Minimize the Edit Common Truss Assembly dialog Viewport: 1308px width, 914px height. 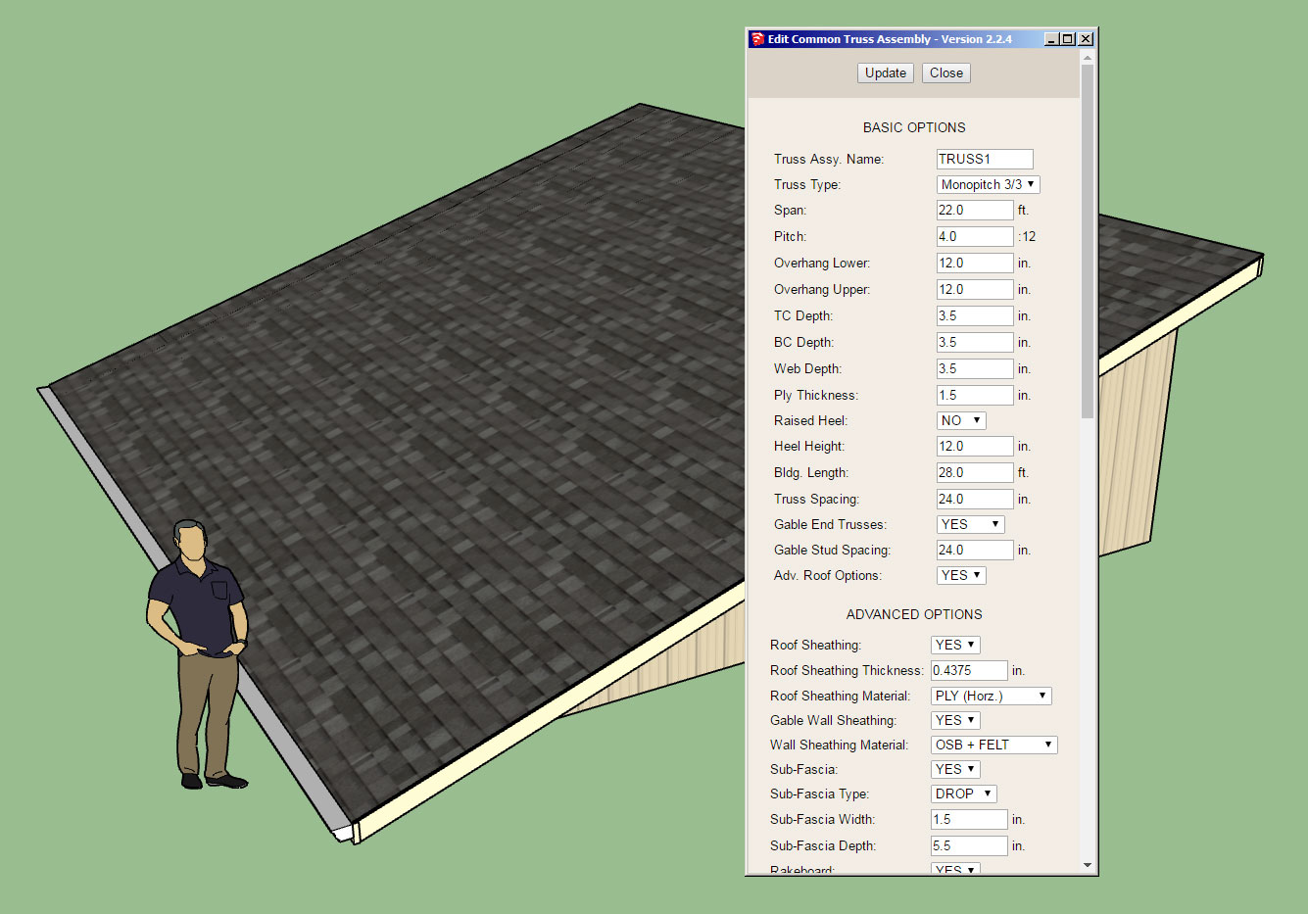point(1051,39)
